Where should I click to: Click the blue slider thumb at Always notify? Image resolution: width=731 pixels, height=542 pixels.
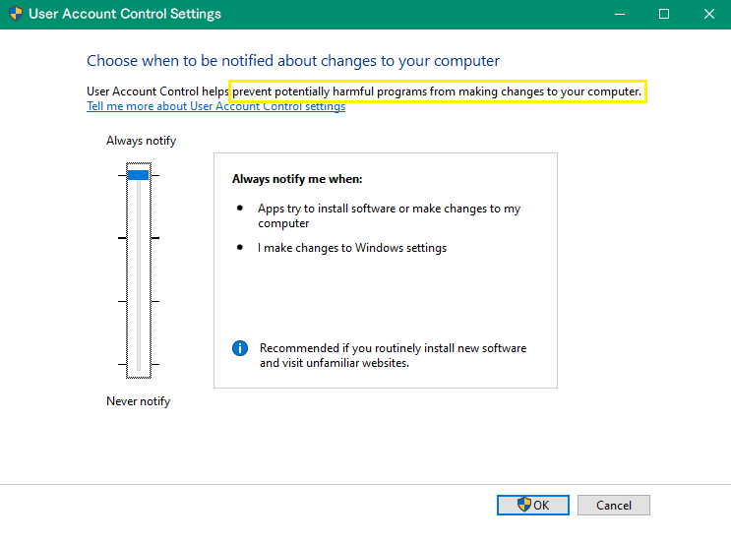(x=139, y=175)
